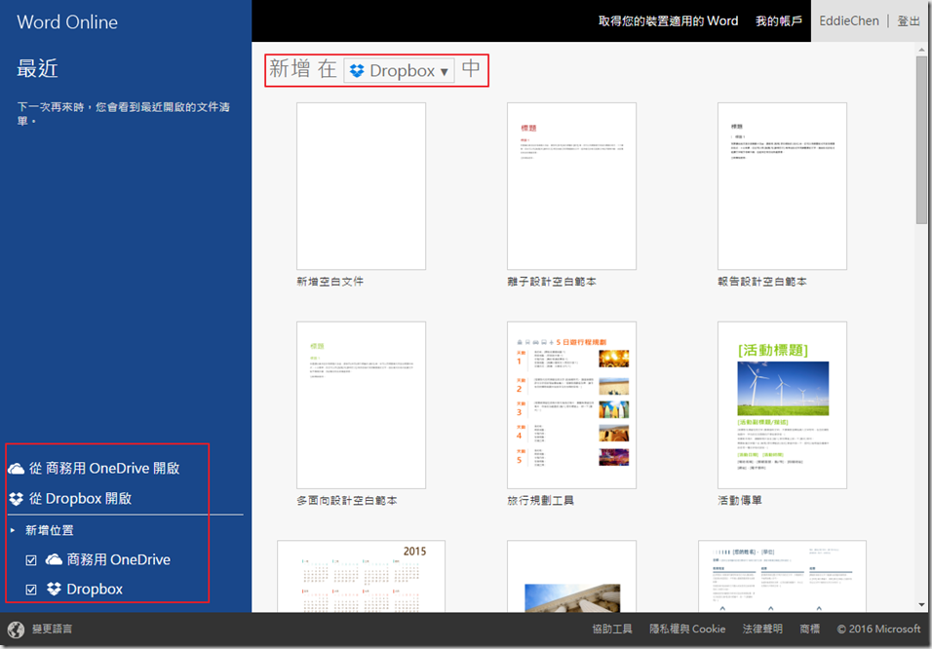Click the EddieChen account name
932x649 pixels.
click(x=848, y=20)
